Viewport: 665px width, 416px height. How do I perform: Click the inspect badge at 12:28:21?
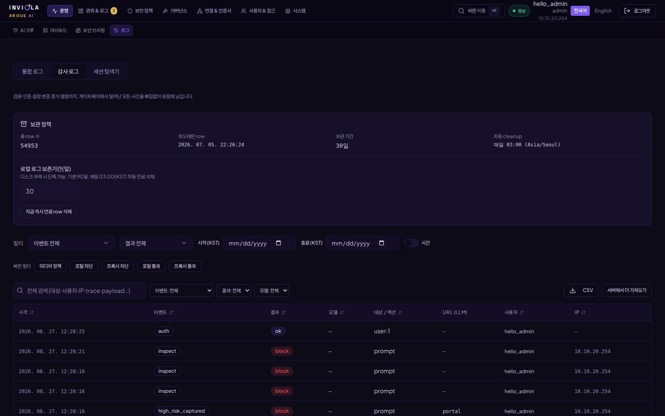tap(167, 351)
